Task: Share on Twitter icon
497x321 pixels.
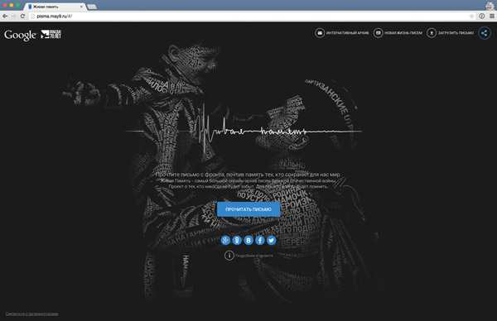Action: 272,240
